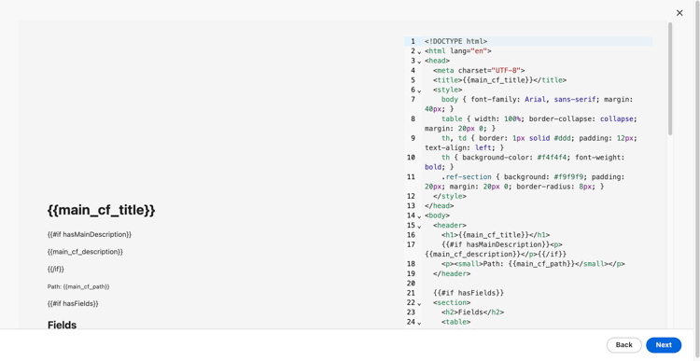Click the closing </header> tag line
Viewport: 700px width, 361px height.
[452, 274]
